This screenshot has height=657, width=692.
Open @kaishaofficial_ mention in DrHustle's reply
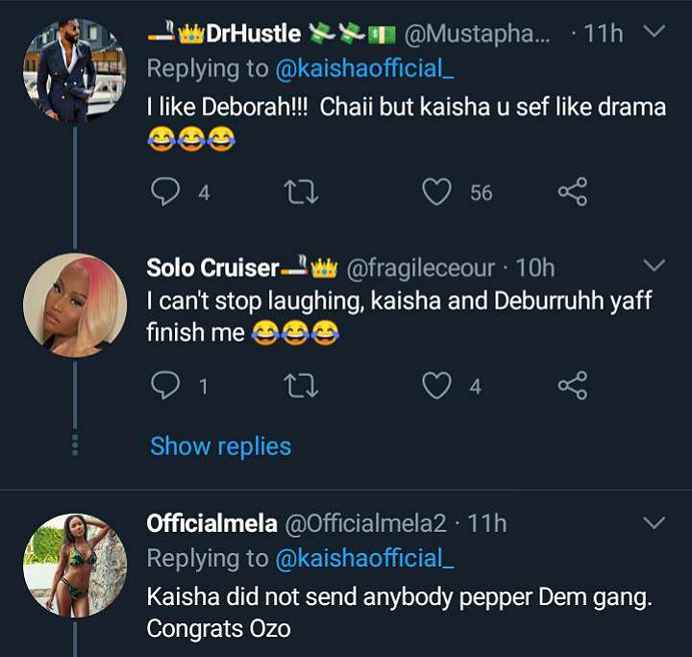(x=360, y=69)
